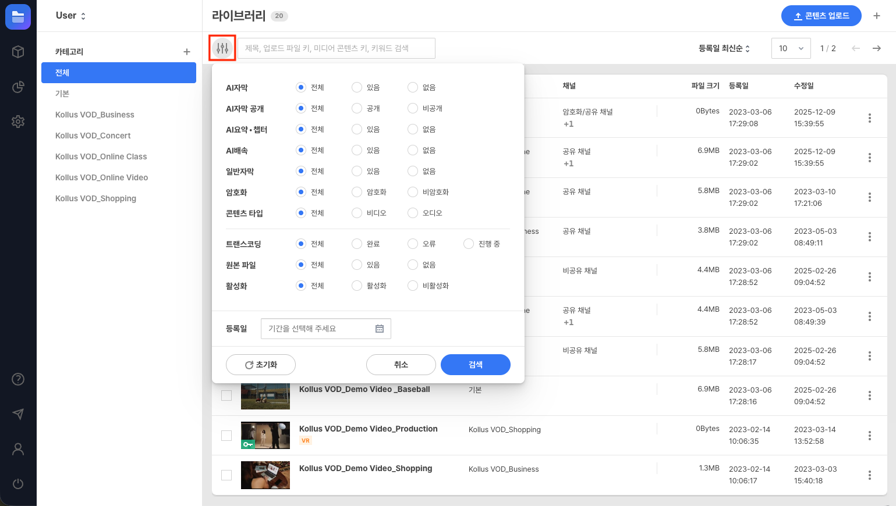This screenshot has height=506, width=896.
Task: Click the thumbnail of Kollus VOD_Demo Video_Production
Action: (x=265, y=435)
